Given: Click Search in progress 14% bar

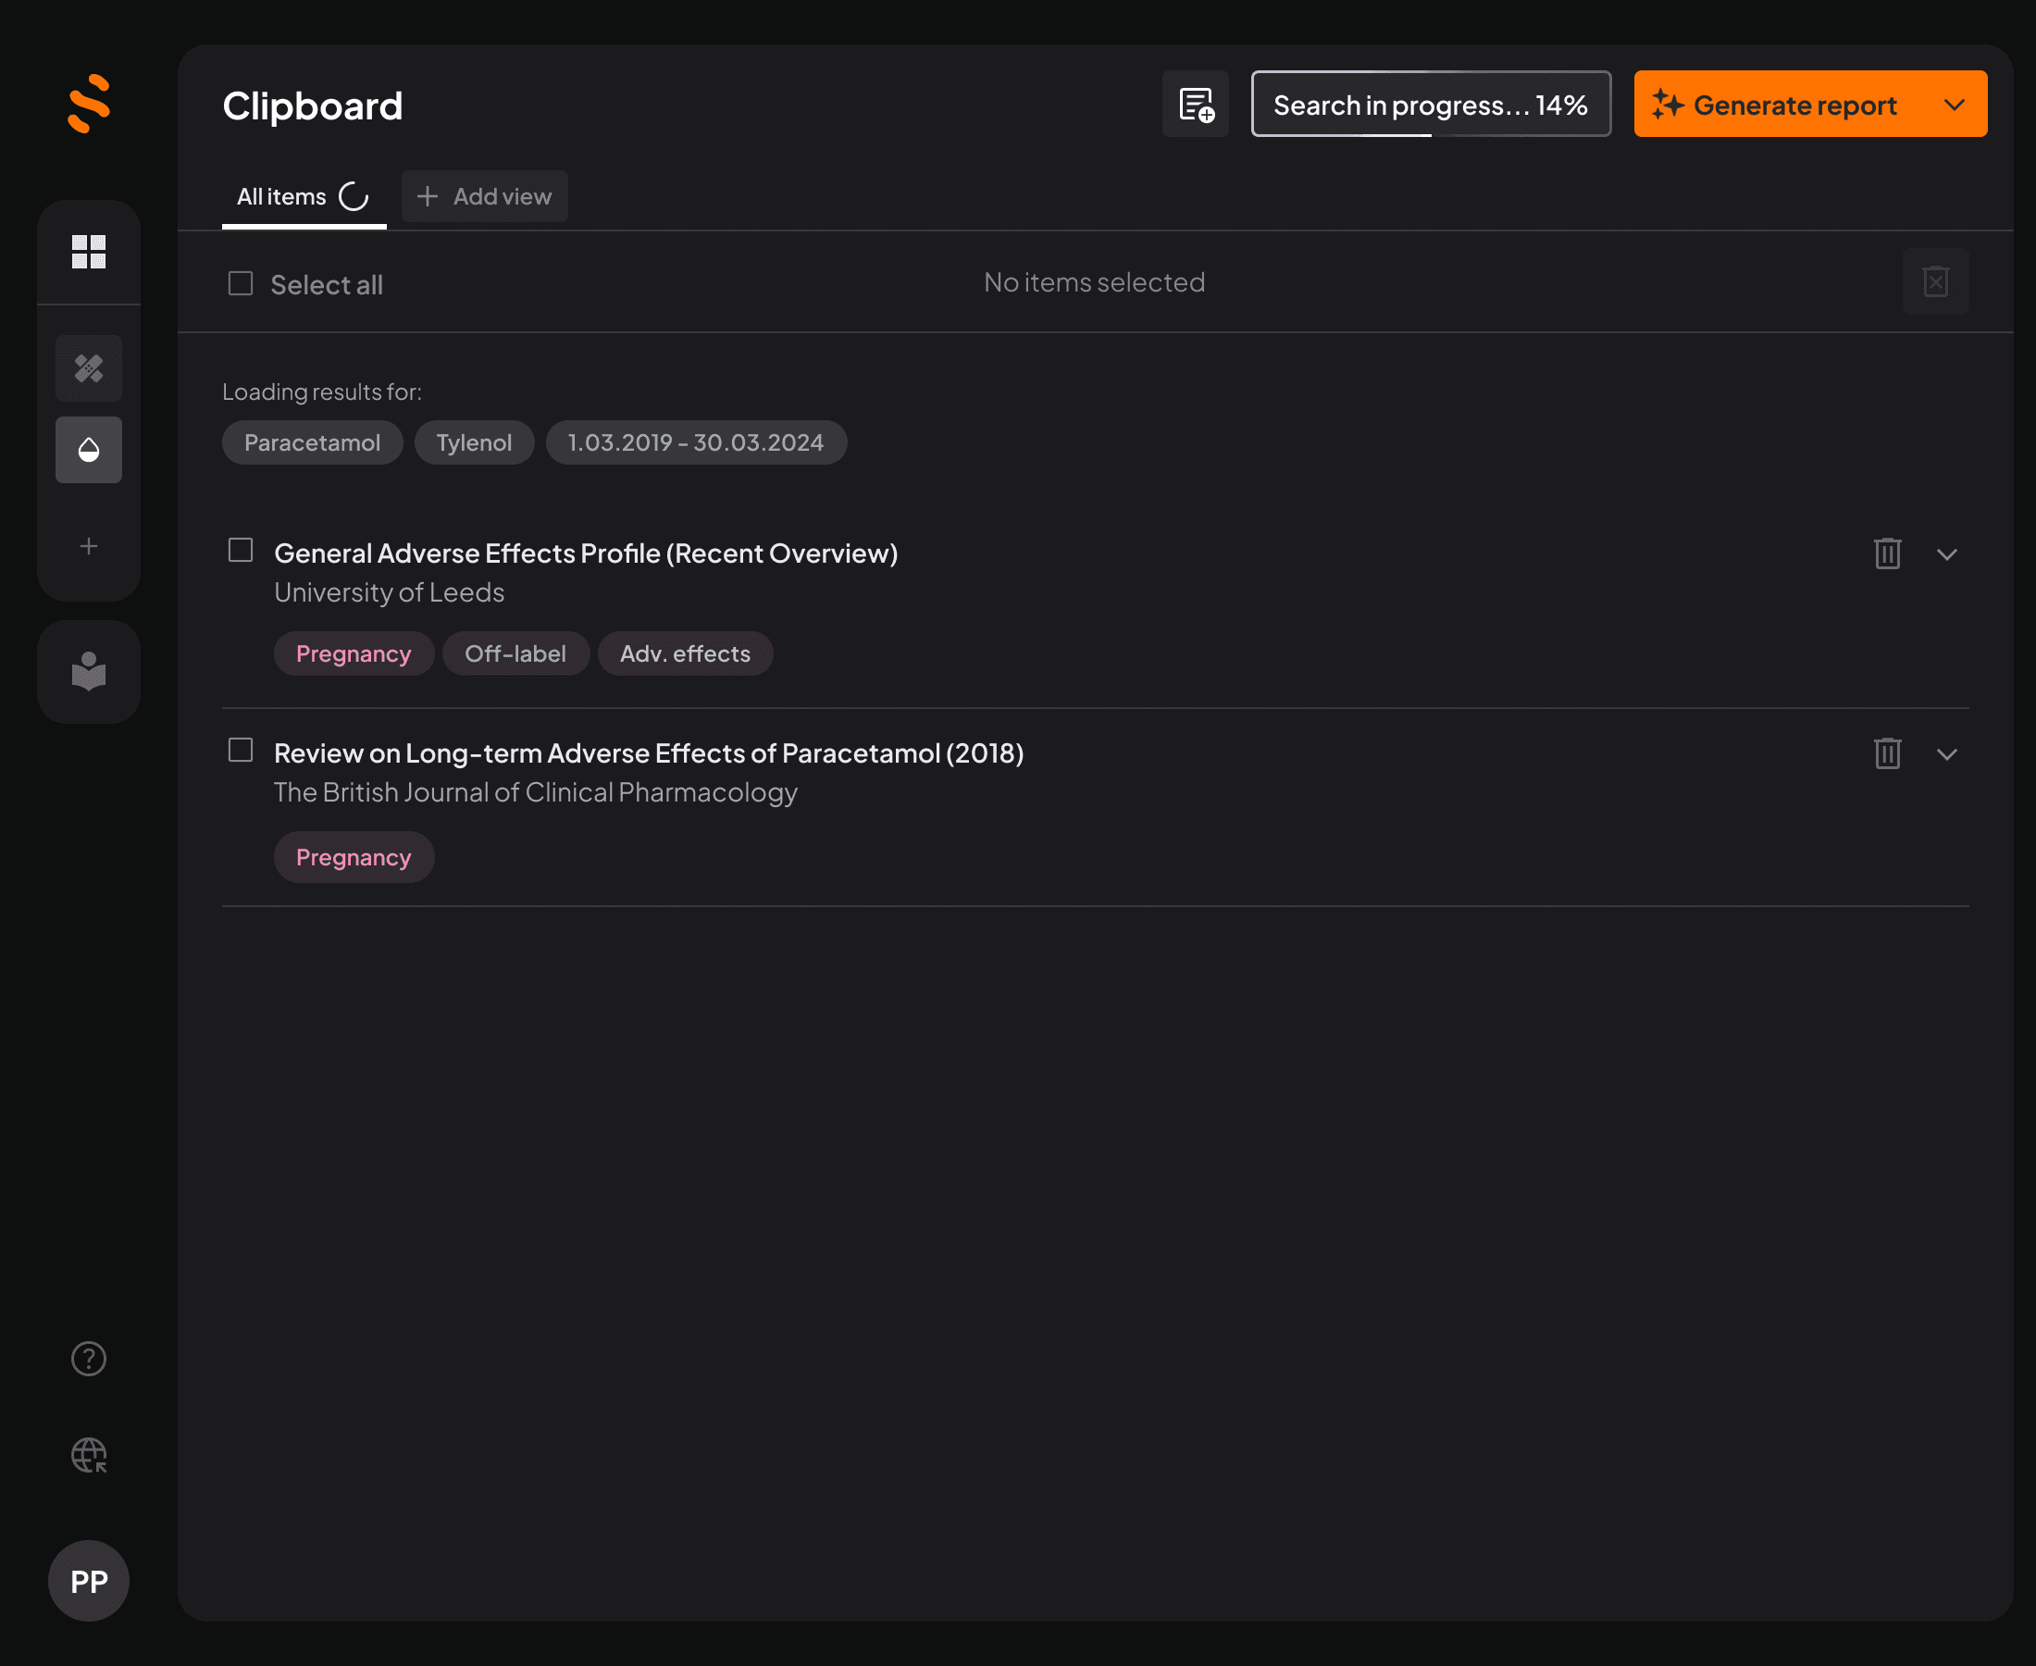Looking at the screenshot, I should click(1431, 105).
